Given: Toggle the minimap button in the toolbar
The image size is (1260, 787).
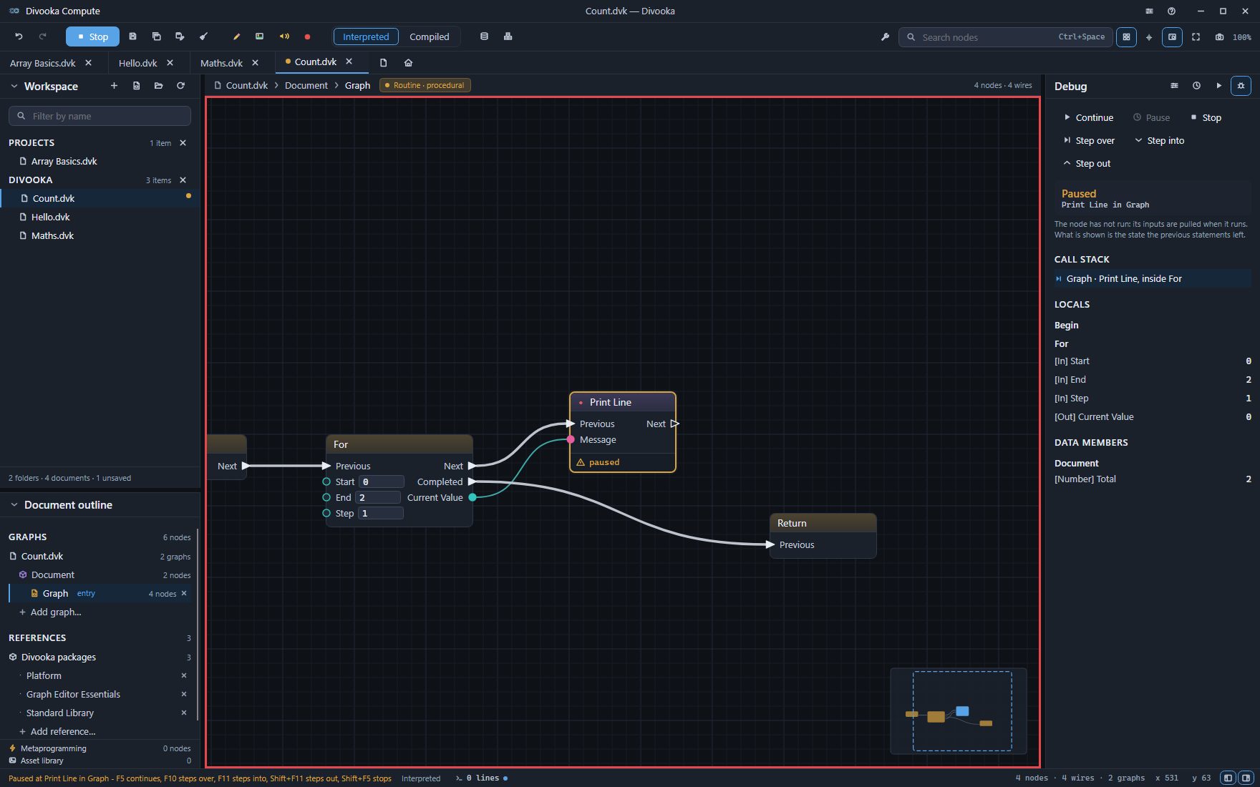Looking at the screenshot, I should (1172, 37).
